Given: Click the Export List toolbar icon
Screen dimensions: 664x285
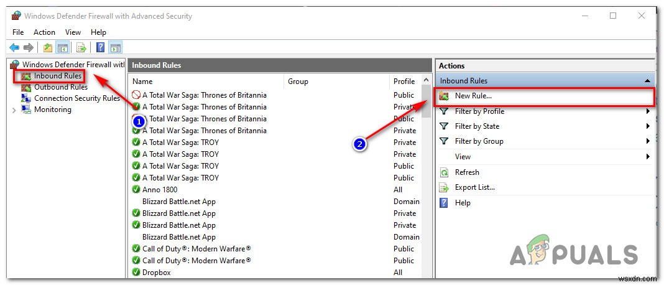Looking at the screenshot, I should point(81,47).
